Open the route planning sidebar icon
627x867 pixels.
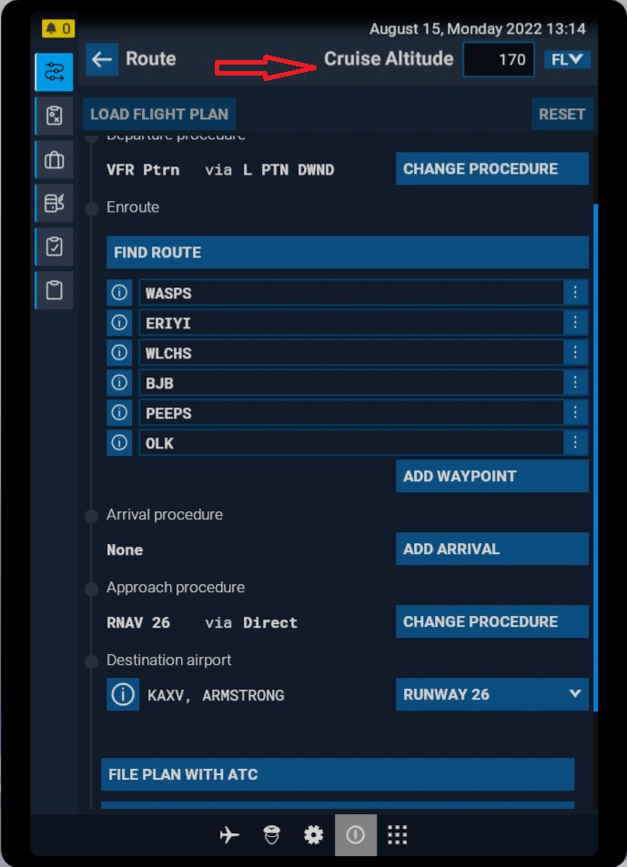coord(54,73)
